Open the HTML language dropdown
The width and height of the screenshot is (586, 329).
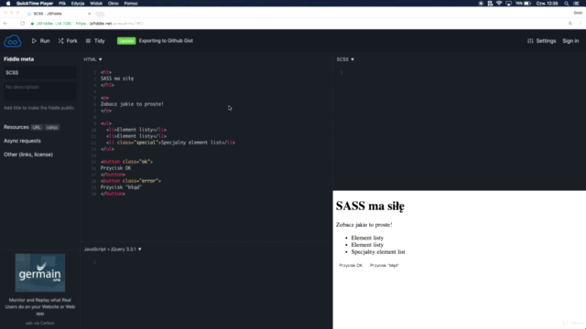click(x=92, y=59)
